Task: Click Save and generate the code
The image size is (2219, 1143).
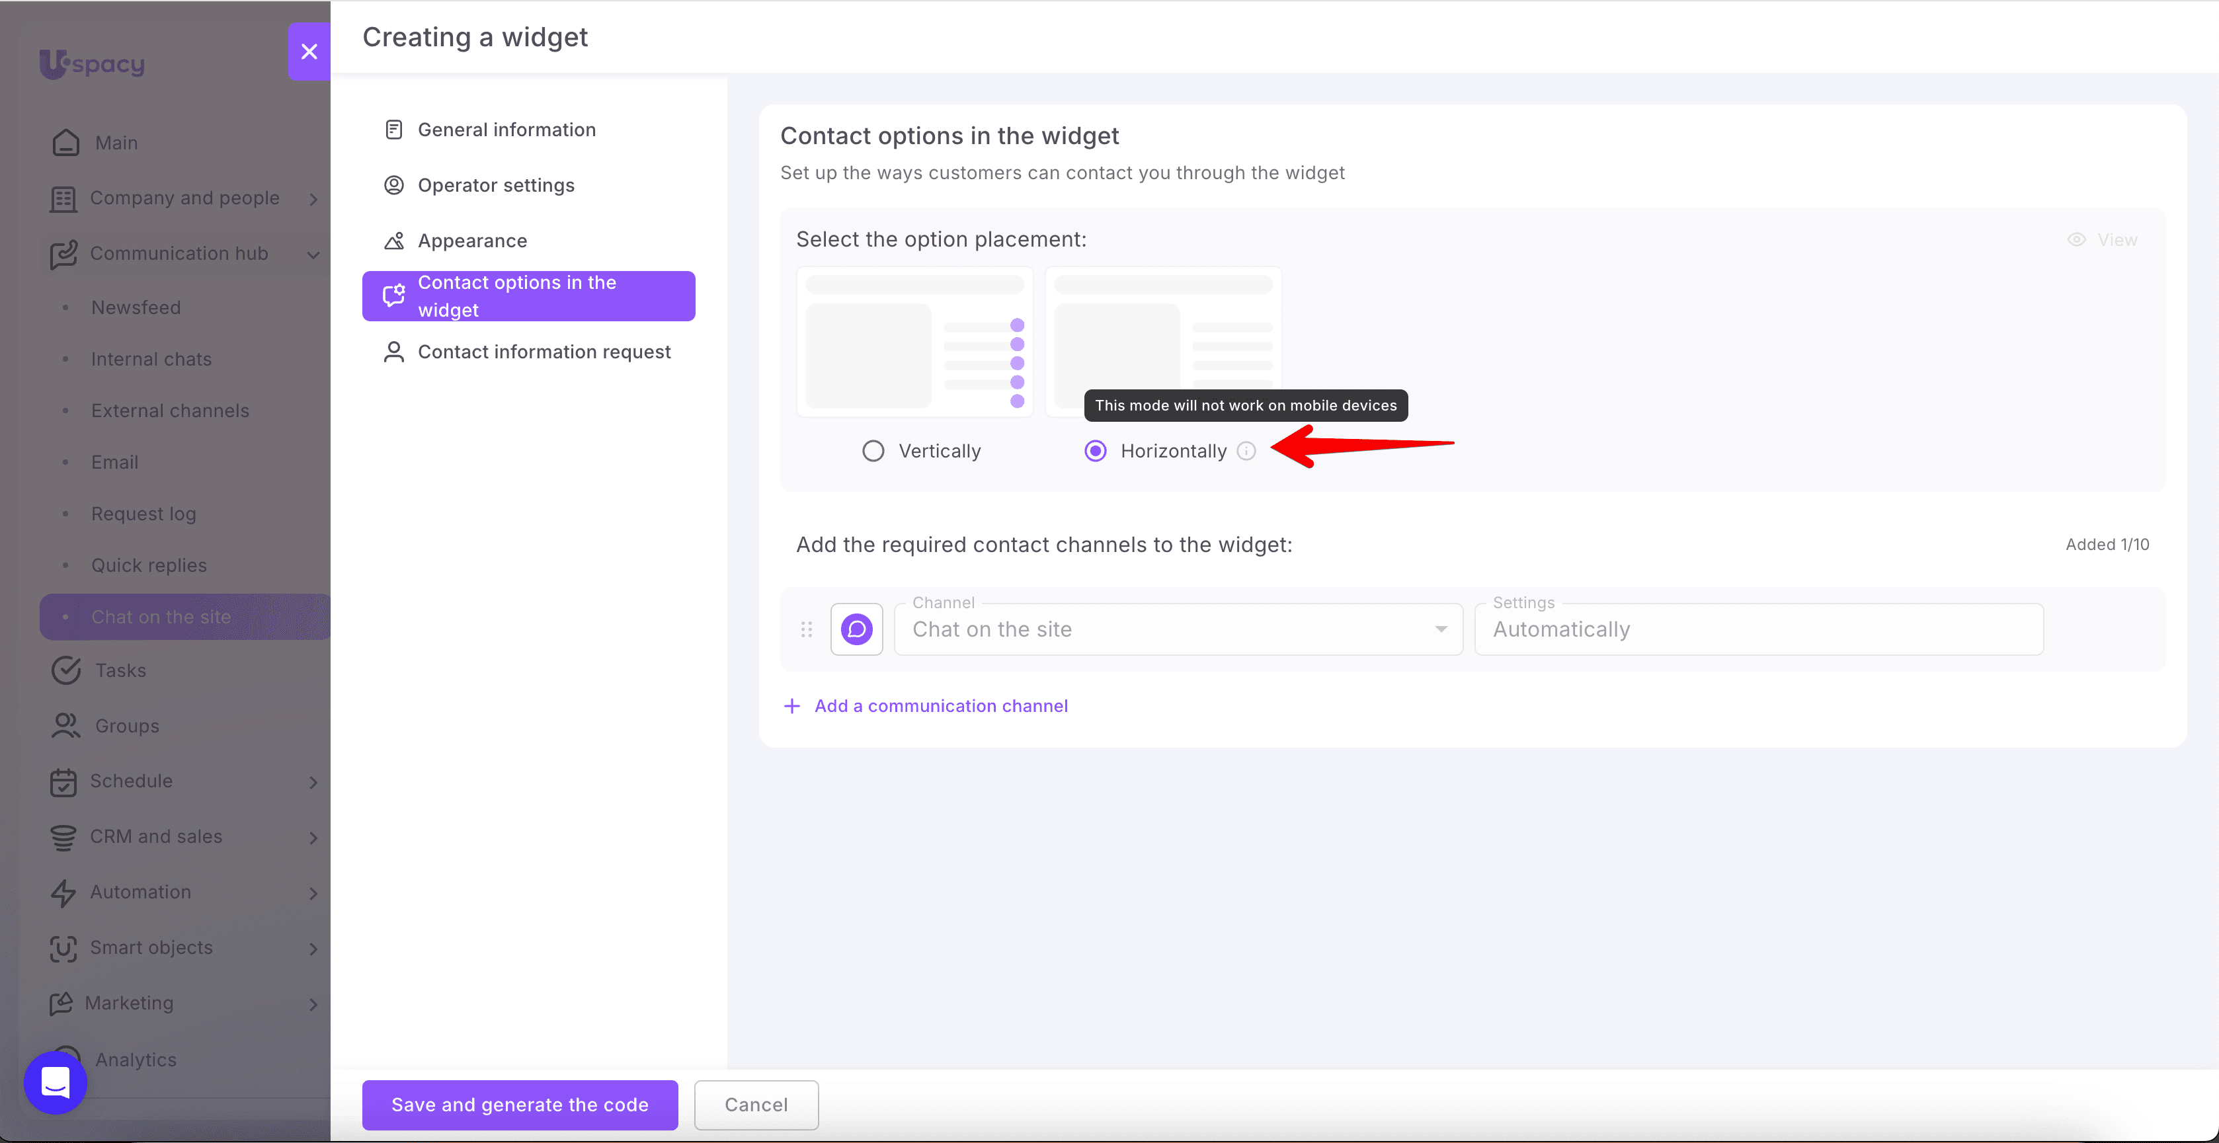Action: coord(520,1105)
